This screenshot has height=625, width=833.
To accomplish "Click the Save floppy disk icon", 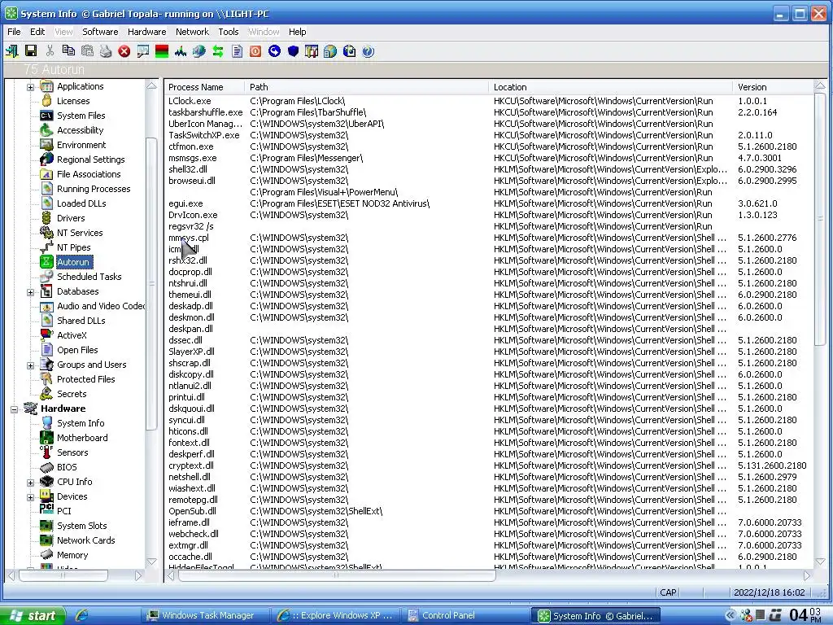I will pyautogui.click(x=31, y=51).
